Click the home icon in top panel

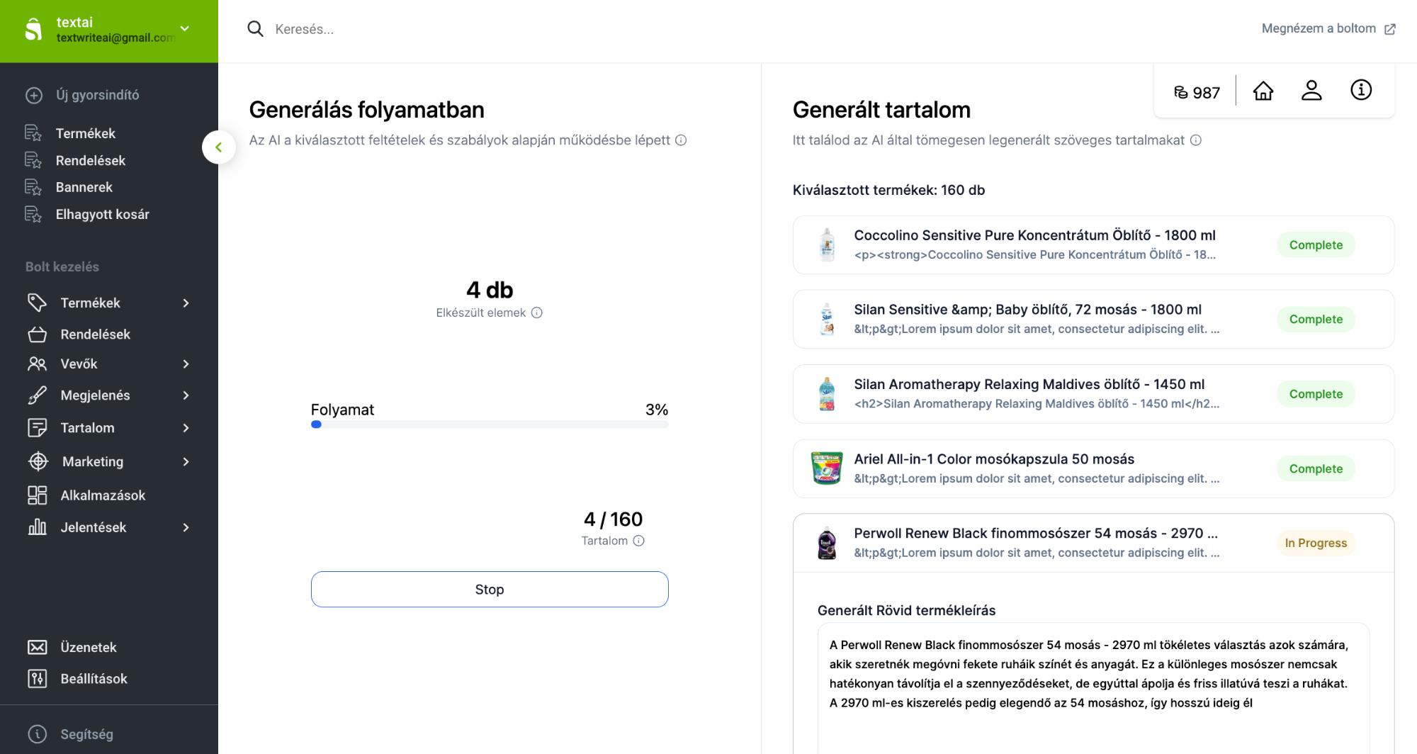[x=1263, y=91]
